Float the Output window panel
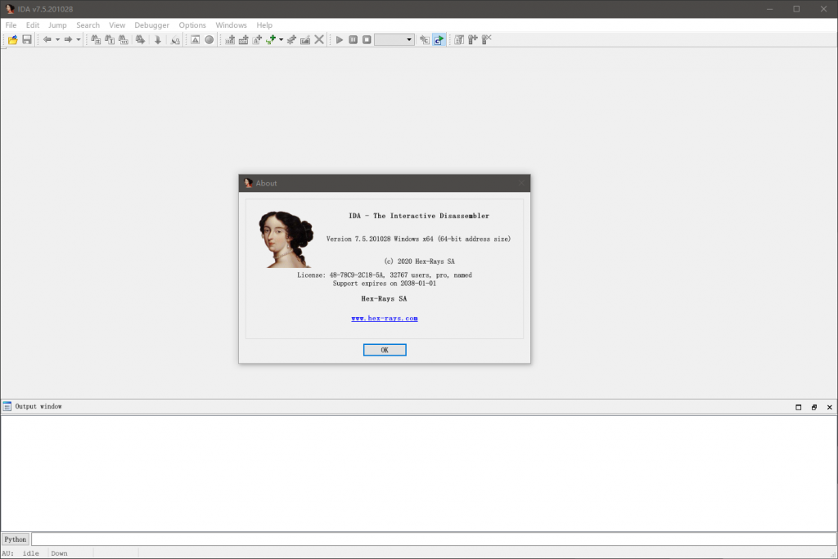Viewport: 838px width, 559px height. tap(814, 407)
